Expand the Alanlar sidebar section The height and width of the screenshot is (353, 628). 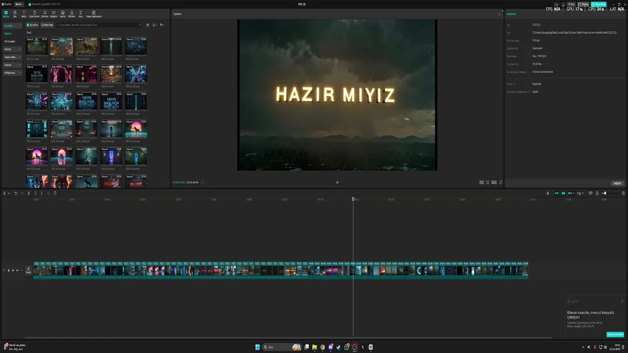pyautogui.click(x=12, y=65)
